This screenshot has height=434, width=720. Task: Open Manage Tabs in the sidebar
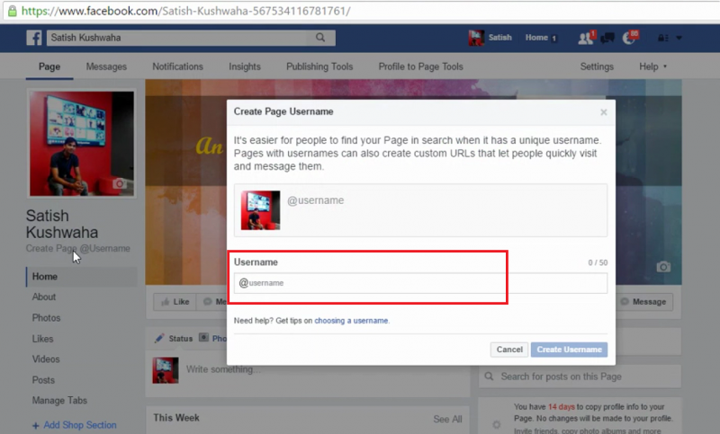59,400
